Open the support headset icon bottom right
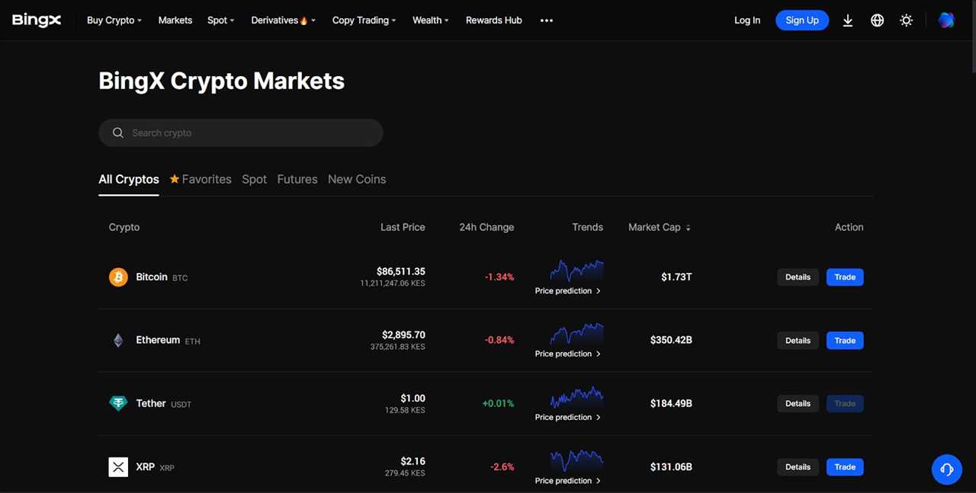The width and height of the screenshot is (976, 493). (x=946, y=469)
